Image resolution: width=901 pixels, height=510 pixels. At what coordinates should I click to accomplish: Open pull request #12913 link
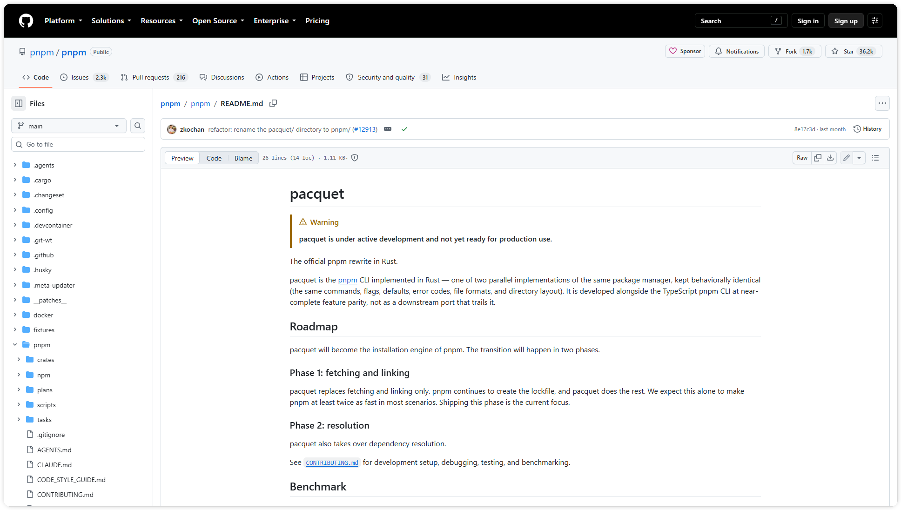click(x=365, y=129)
